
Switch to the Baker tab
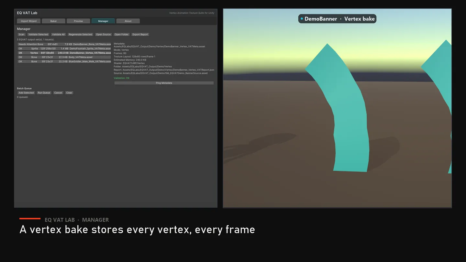pyautogui.click(x=54, y=21)
